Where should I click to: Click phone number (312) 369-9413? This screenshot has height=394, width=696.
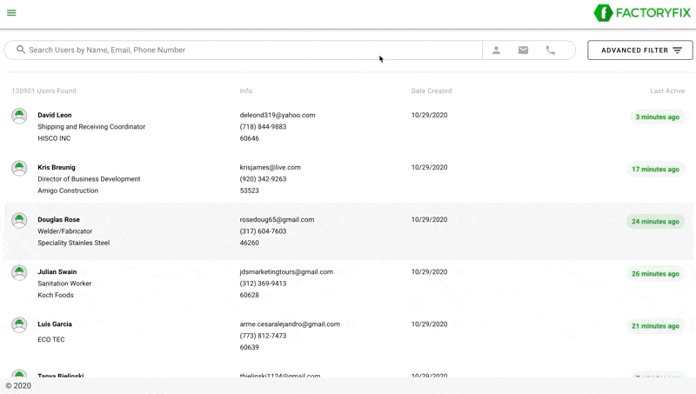click(x=264, y=283)
